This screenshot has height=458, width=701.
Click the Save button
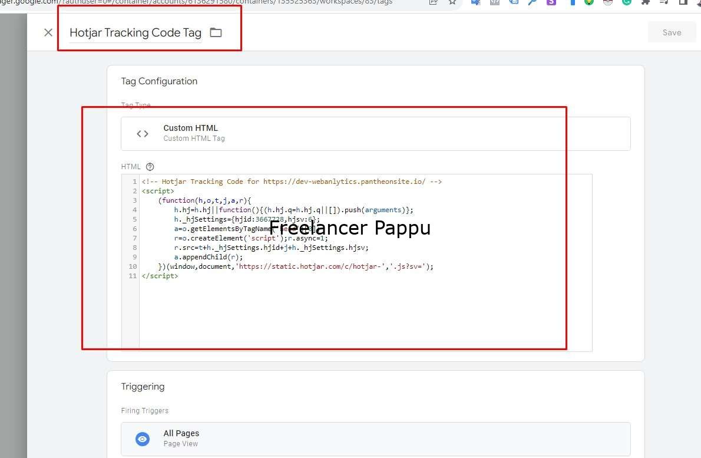(x=672, y=32)
